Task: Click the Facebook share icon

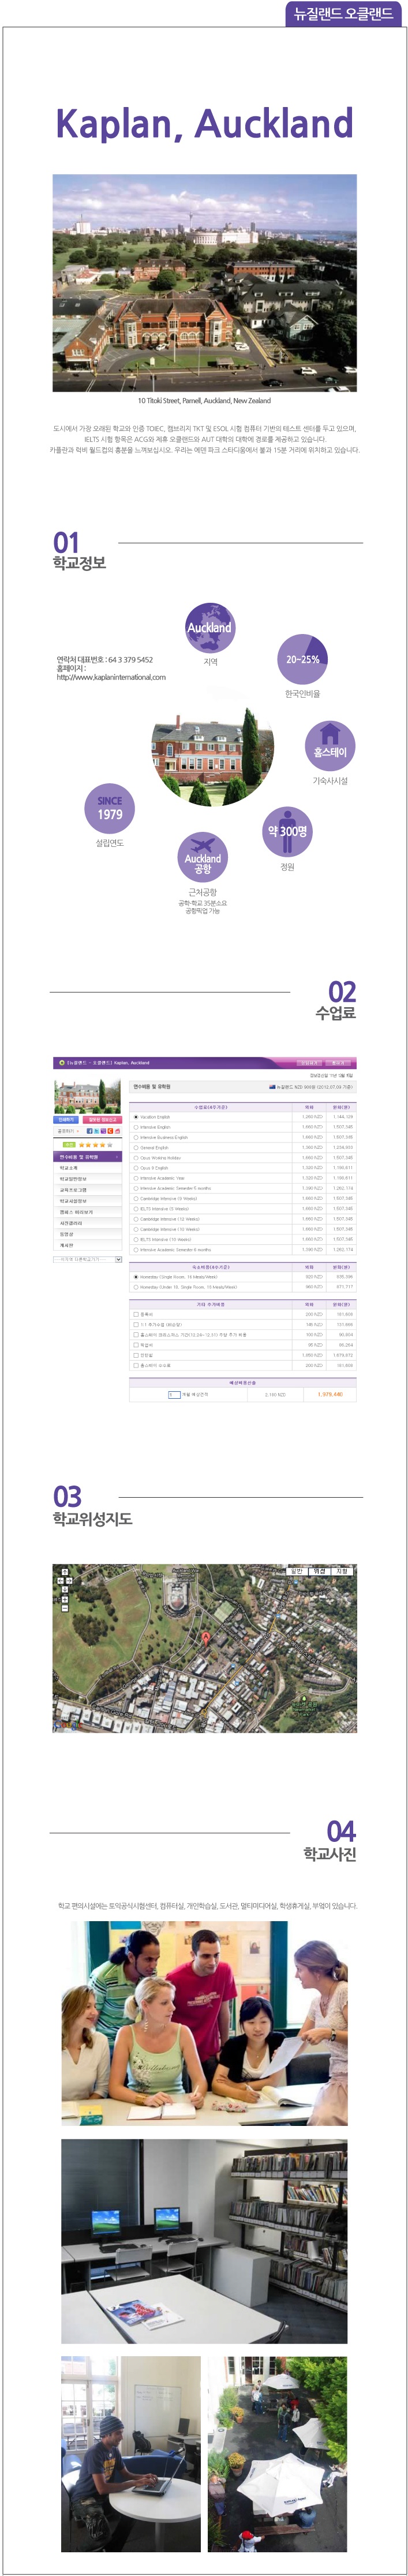Action: [x=91, y=1131]
